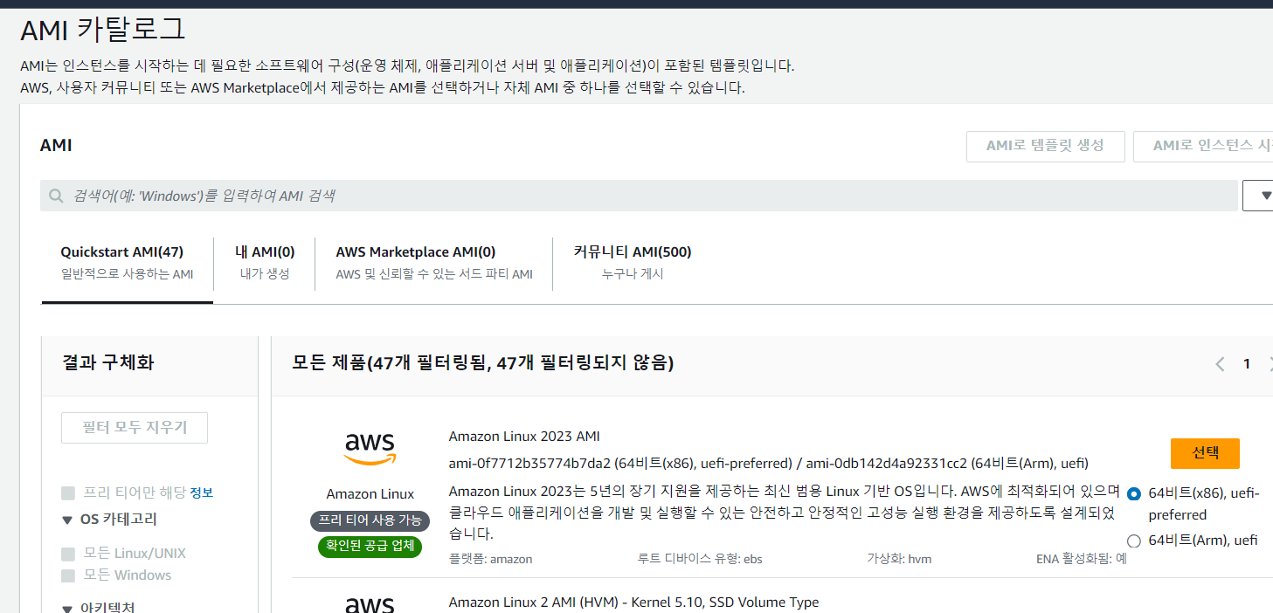Check 프리 티어만 해당 checkbox
1273x613 pixels.
point(68,492)
